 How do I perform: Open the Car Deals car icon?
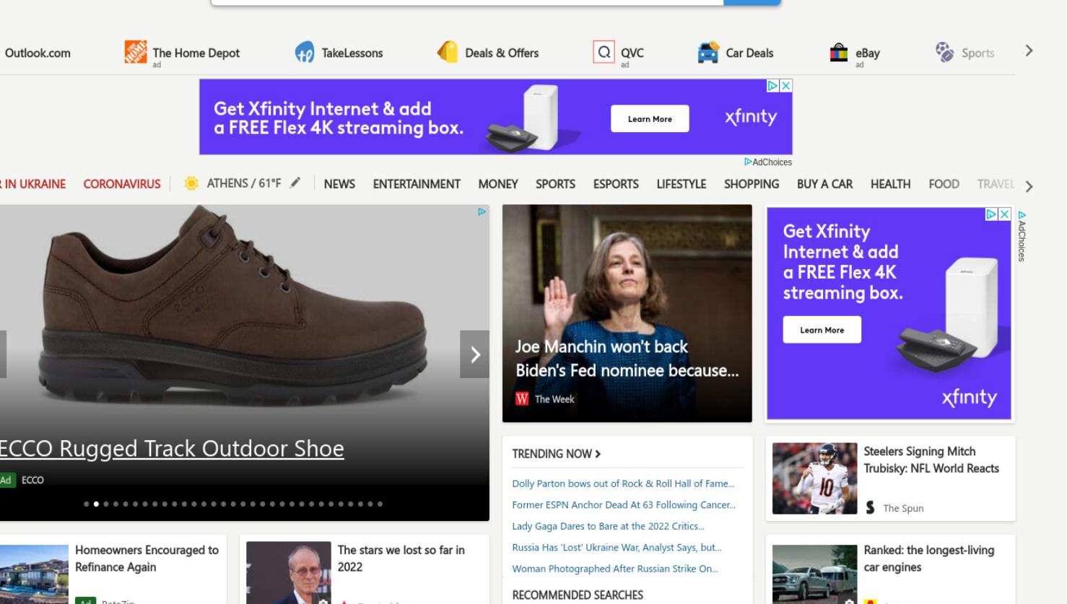(x=708, y=52)
